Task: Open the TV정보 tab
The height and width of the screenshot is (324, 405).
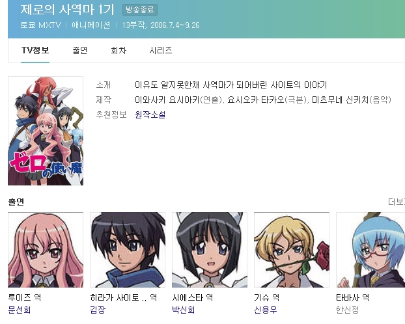Action: (35, 50)
